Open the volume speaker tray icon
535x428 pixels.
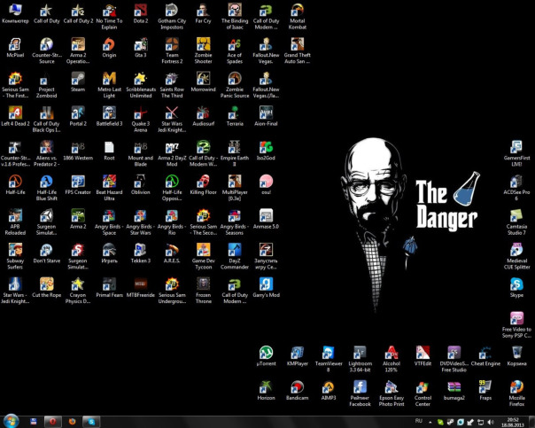(491, 422)
